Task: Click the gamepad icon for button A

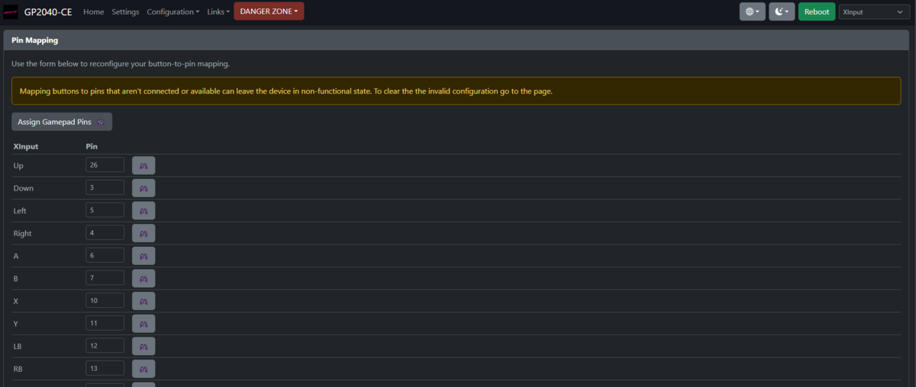Action: click(x=144, y=256)
